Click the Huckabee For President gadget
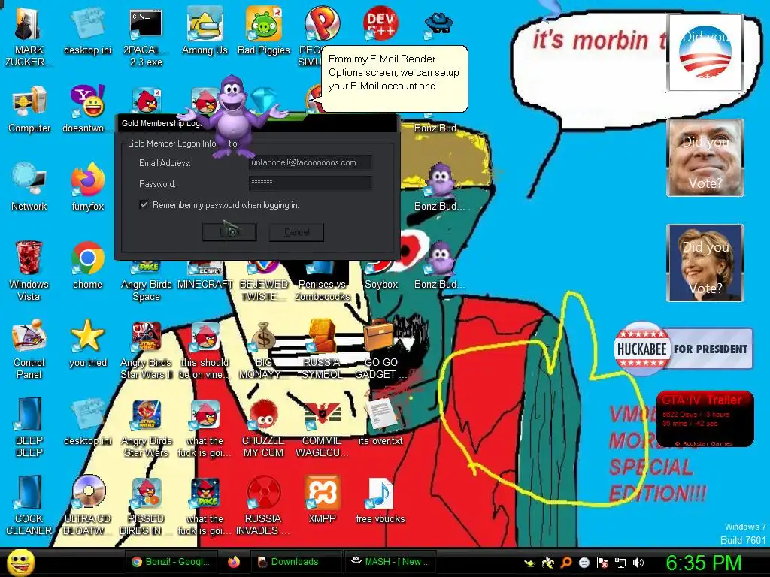The width and height of the screenshot is (770, 577). click(x=683, y=349)
